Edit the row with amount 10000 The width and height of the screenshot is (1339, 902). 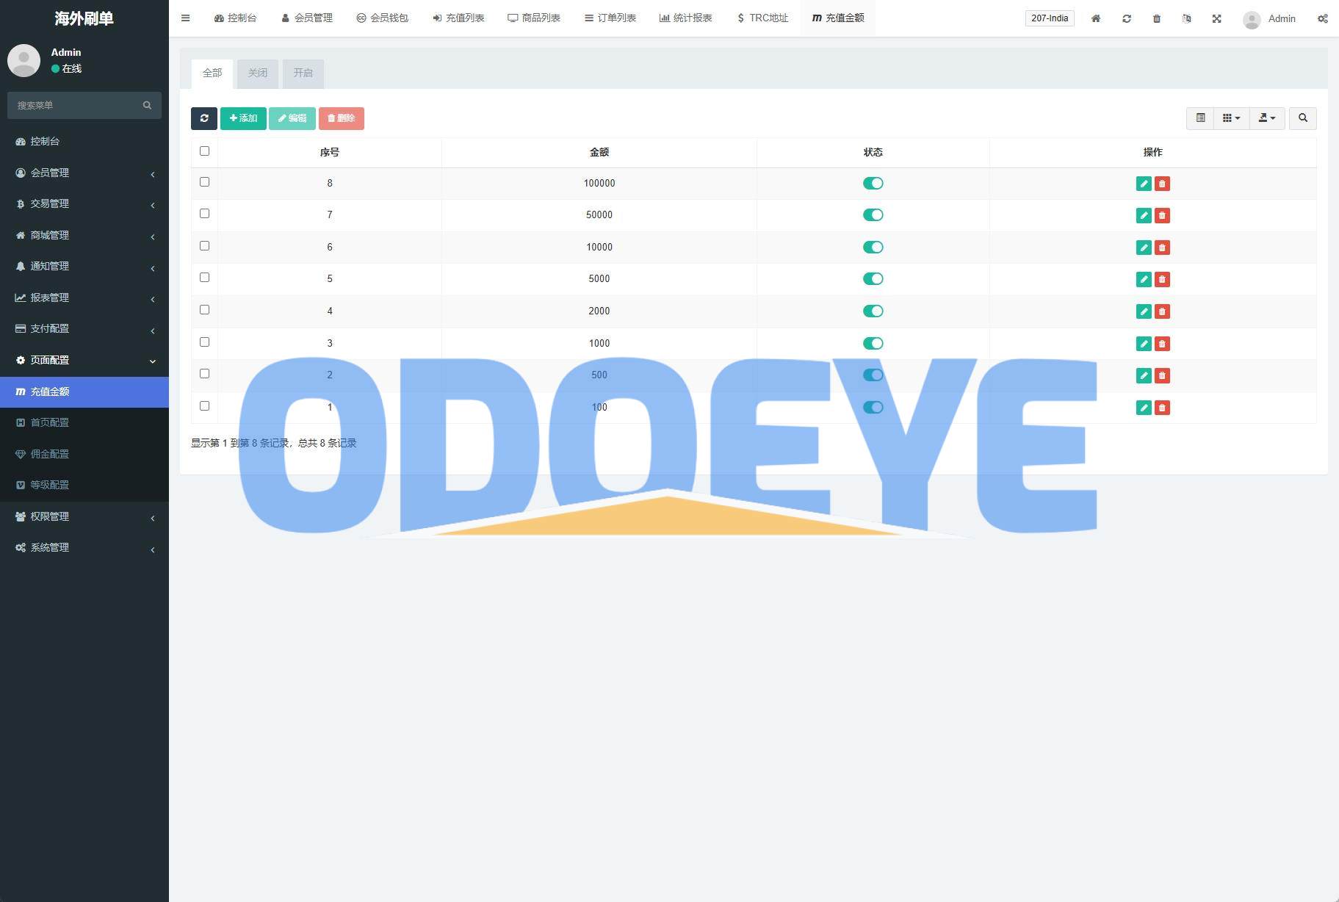coord(1144,248)
